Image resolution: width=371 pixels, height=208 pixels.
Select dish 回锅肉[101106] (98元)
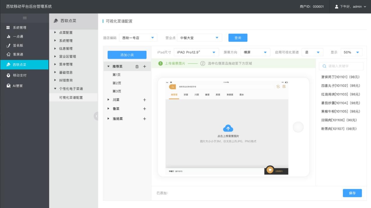pos(339,120)
